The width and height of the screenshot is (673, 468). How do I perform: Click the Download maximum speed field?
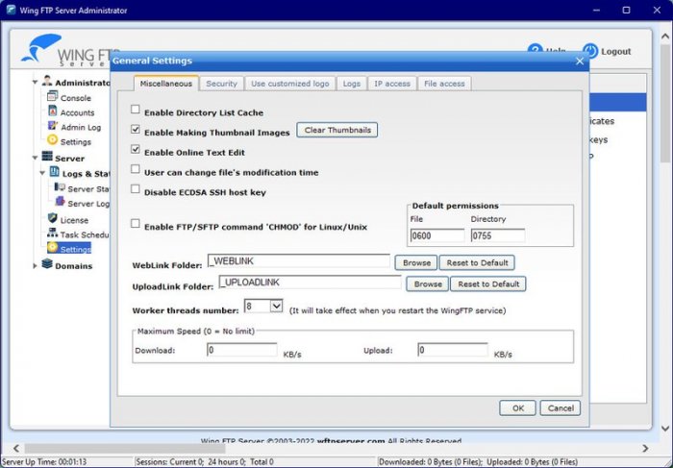click(241, 351)
